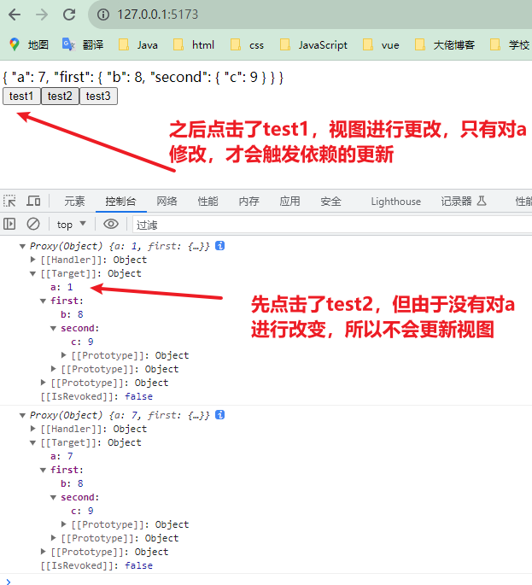Image resolution: width=532 pixels, height=585 pixels.
Task: Switch to the 应用 tab
Action: tap(289, 202)
